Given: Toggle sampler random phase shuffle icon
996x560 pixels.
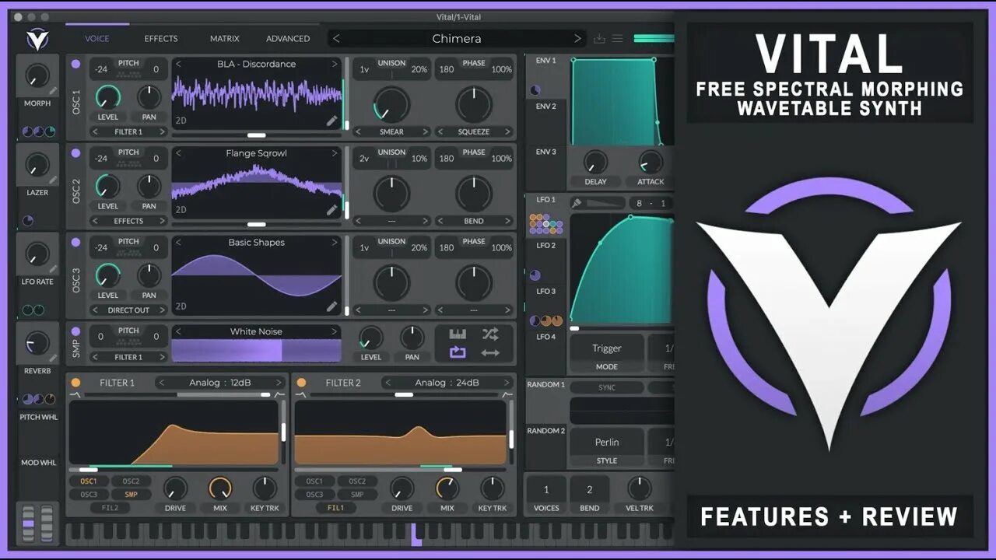Looking at the screenshot, I should coord(490,334).
